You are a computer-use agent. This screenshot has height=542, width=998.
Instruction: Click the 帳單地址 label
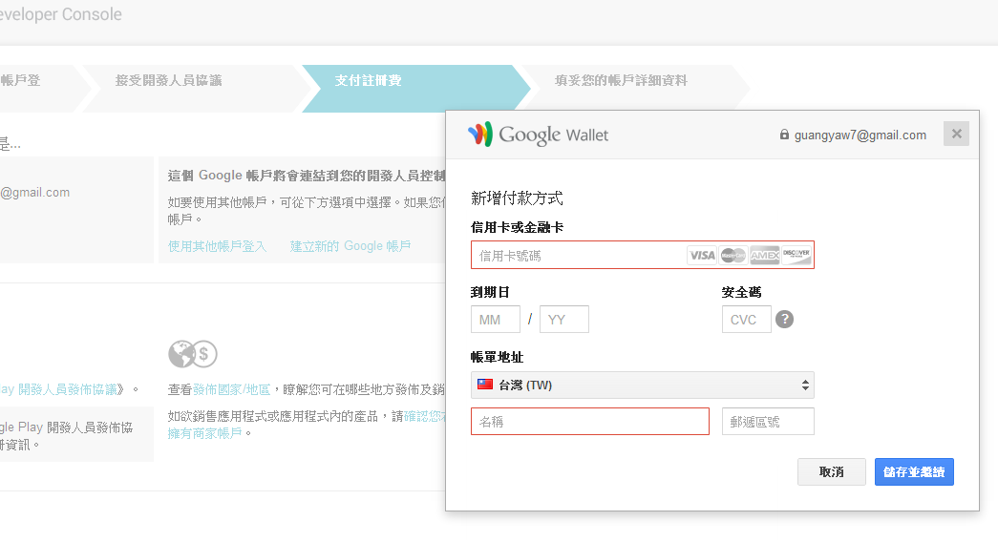point(498,357)
